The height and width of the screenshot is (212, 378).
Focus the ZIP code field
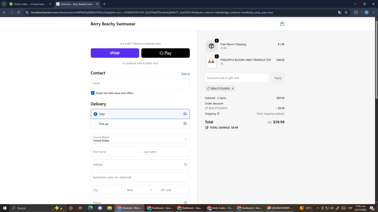[174, 190]
